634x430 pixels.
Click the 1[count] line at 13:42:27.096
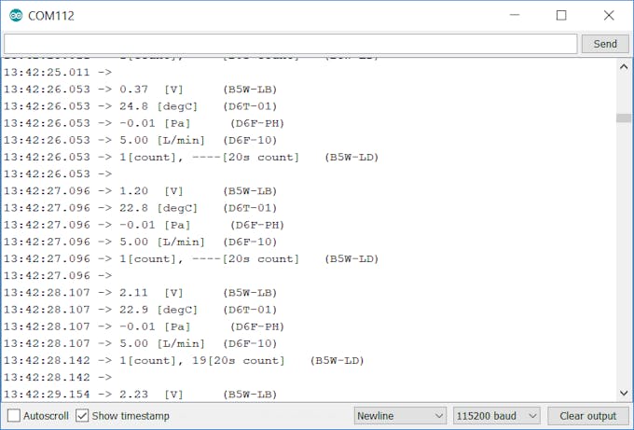tap(191, 258)
